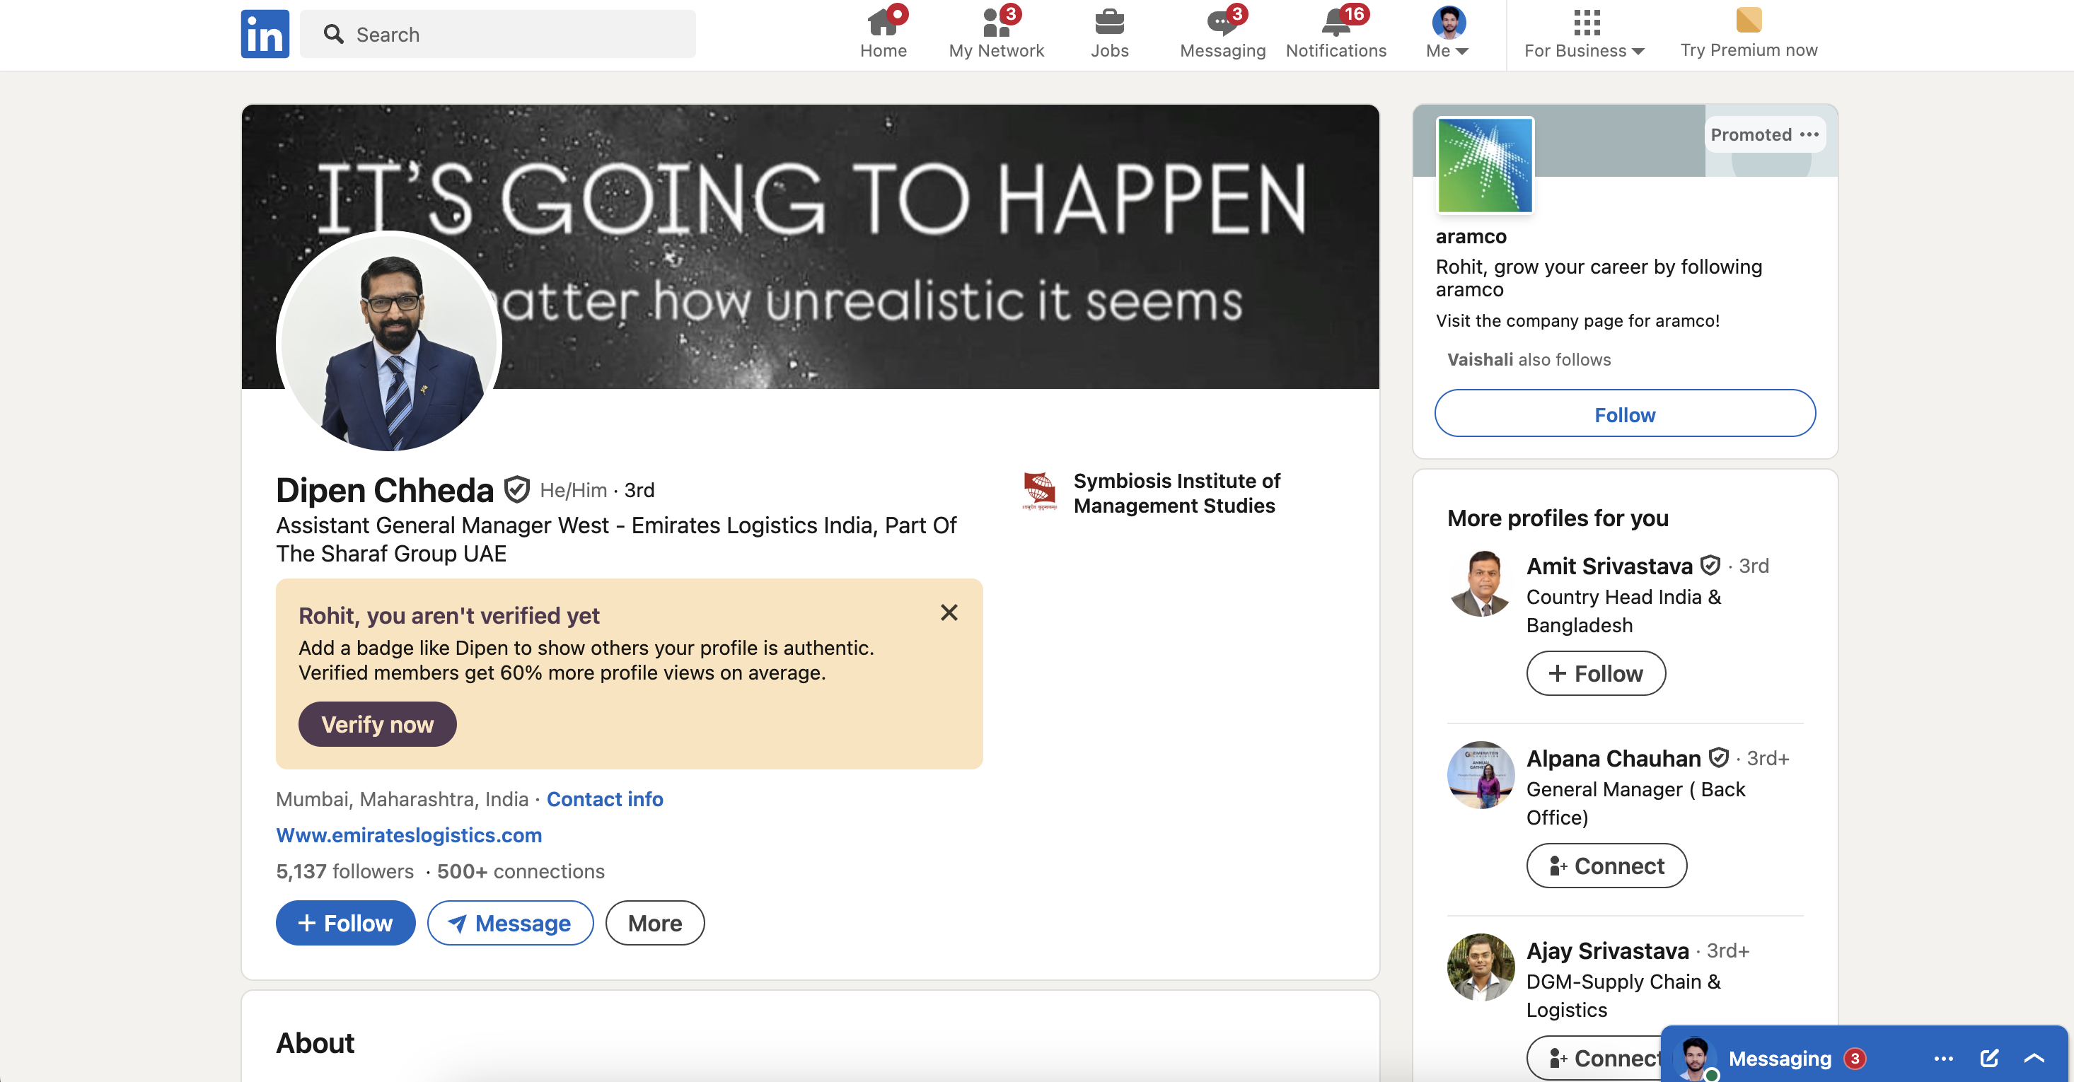Expand the Messaging panel with chevron

click(x=2034, y=1058)
